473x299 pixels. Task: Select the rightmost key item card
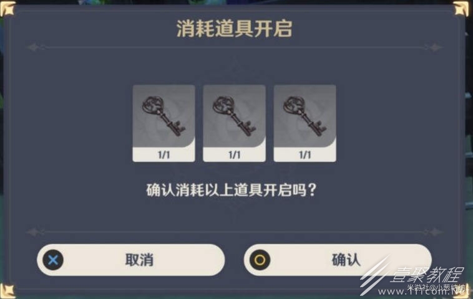click(305, 123)
